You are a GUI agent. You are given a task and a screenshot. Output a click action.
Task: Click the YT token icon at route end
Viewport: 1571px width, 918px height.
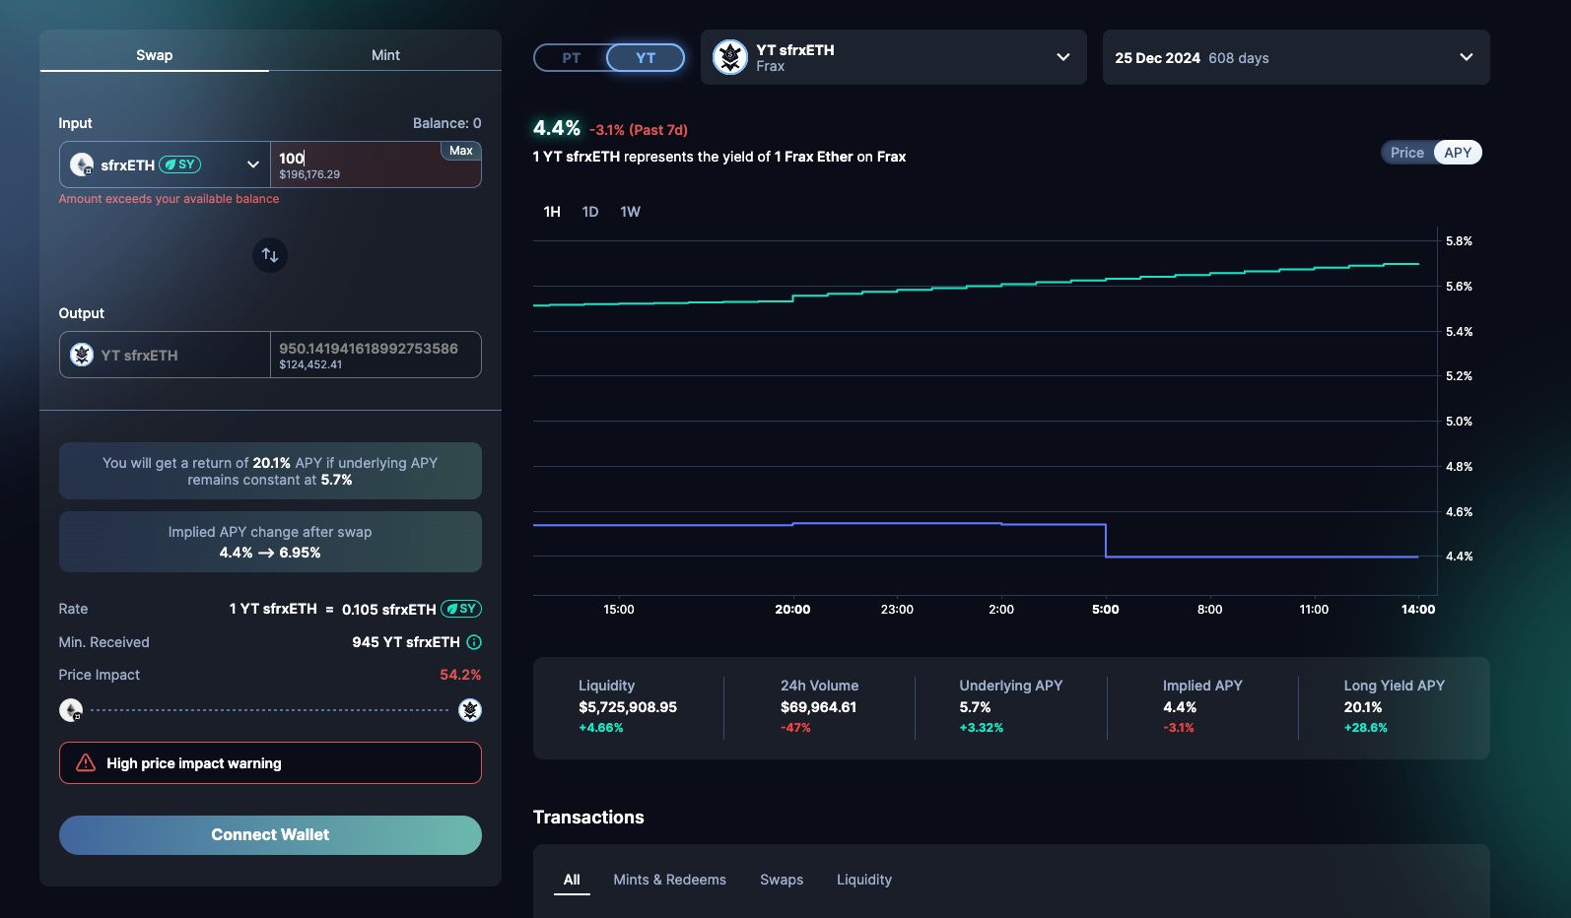coord(470,710)
